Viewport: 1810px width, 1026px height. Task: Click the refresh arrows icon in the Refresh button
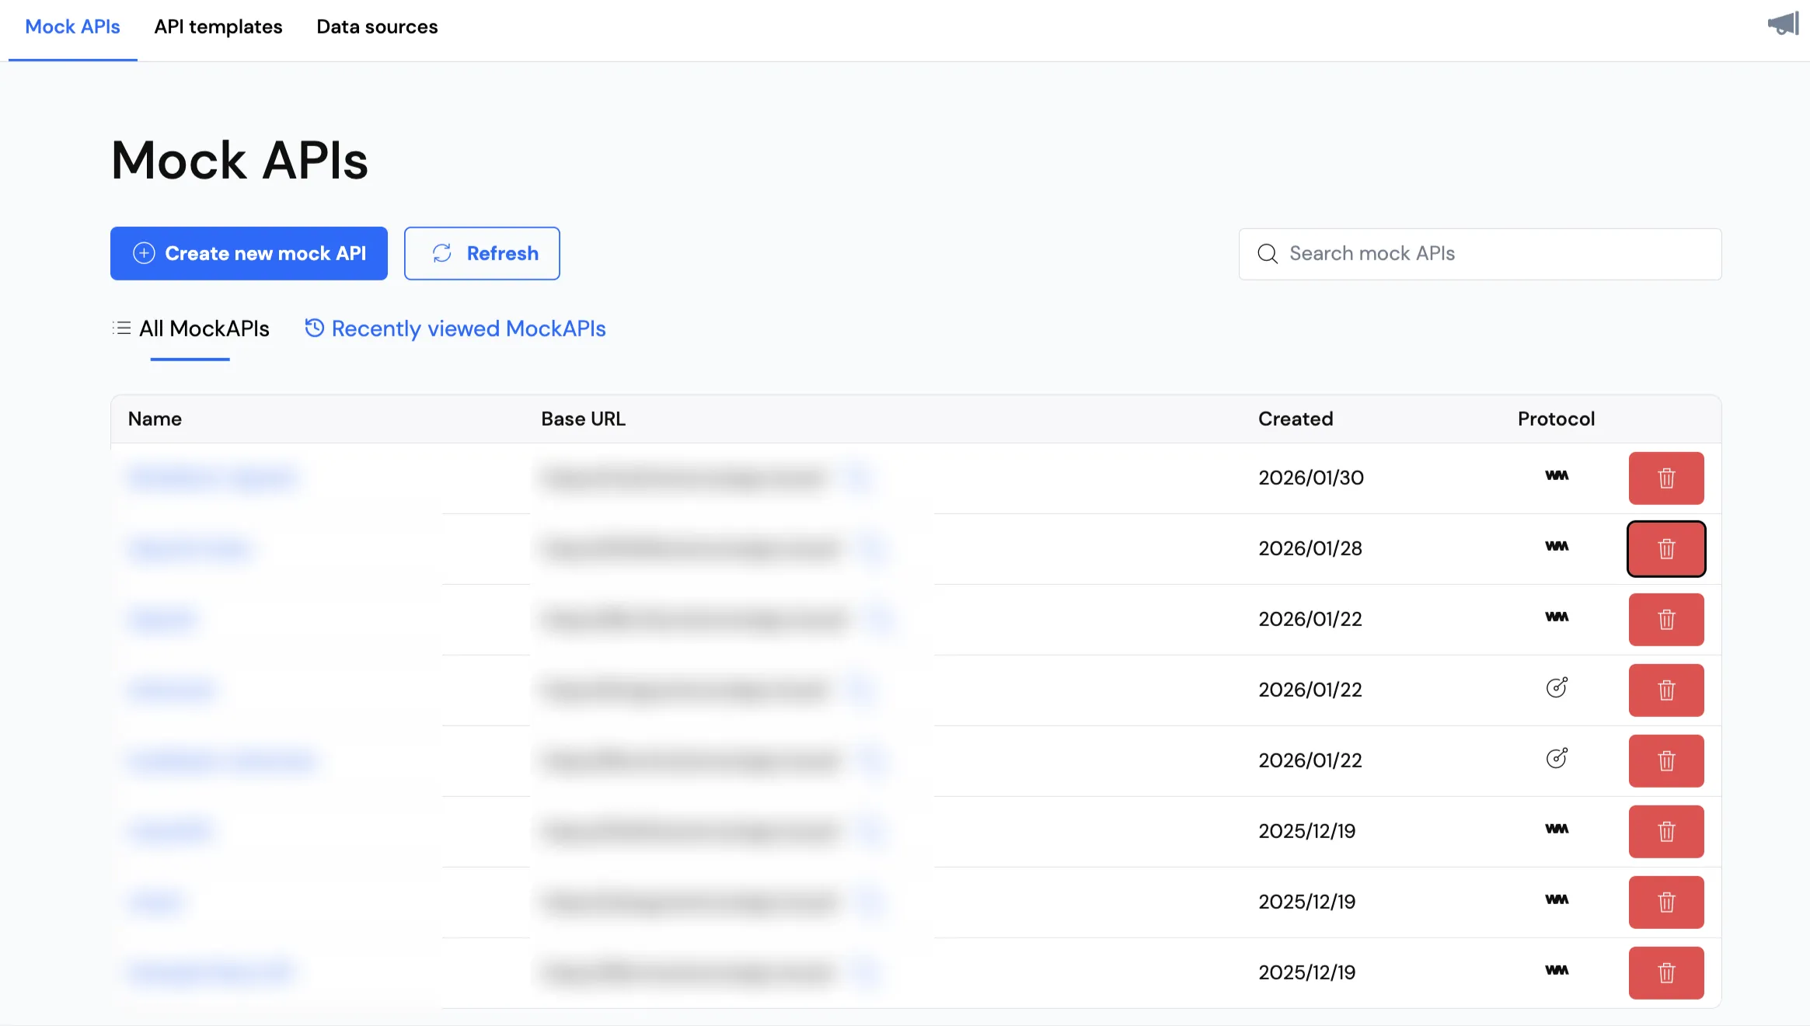point(441,253)
